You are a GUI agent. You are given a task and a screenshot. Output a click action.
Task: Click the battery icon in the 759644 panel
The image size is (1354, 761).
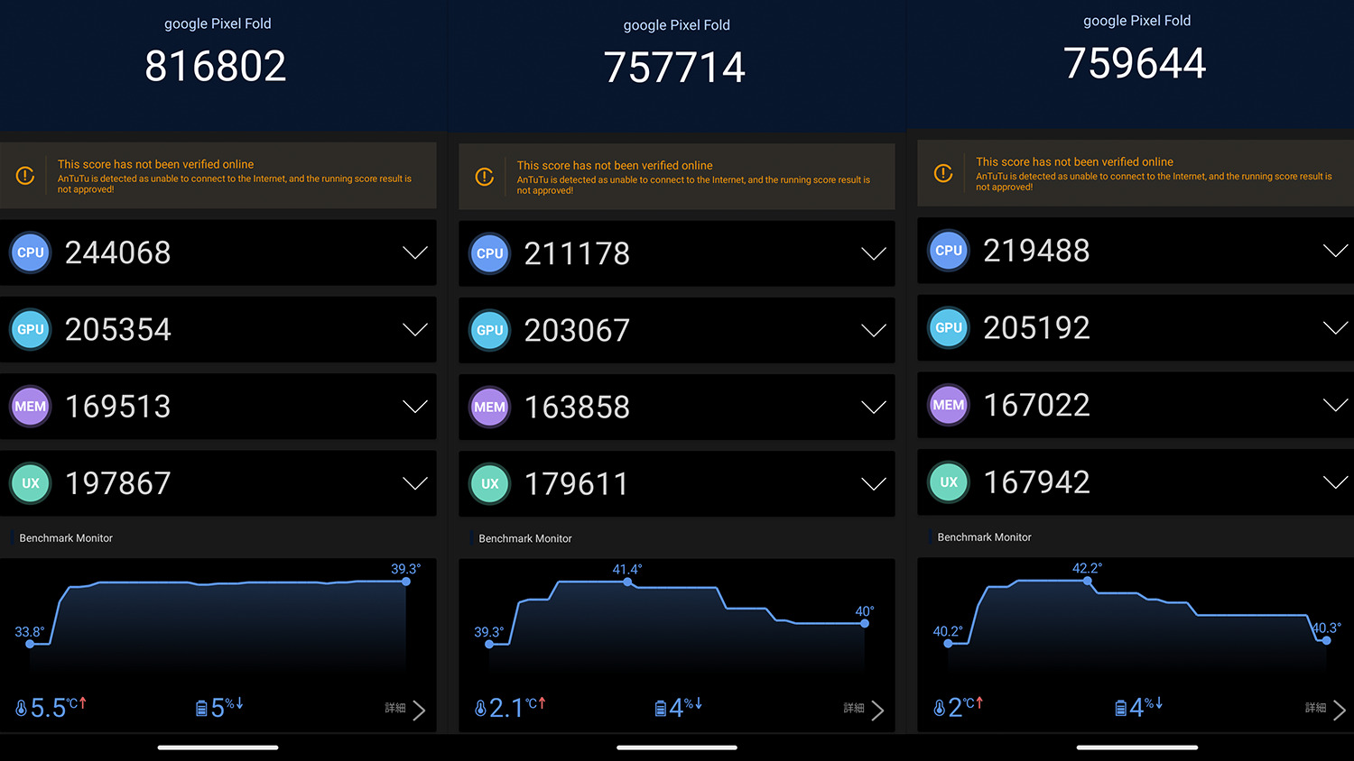tap(1120, 708)
